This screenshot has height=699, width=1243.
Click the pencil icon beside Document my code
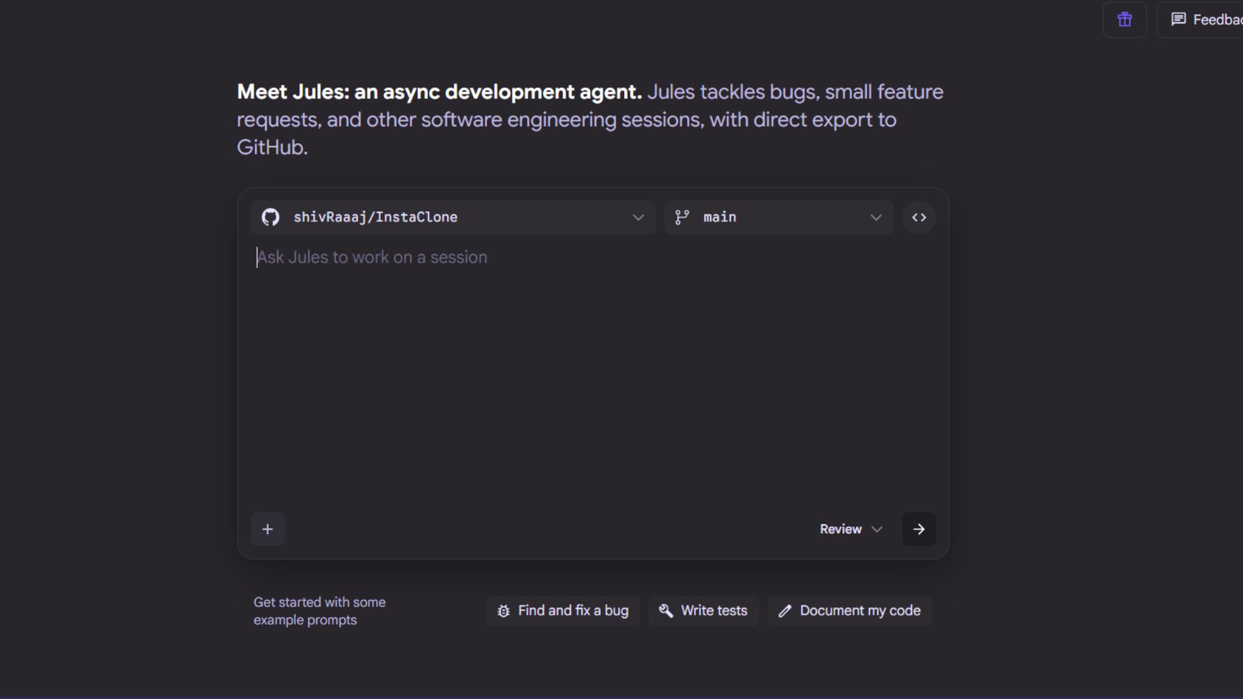785,611
